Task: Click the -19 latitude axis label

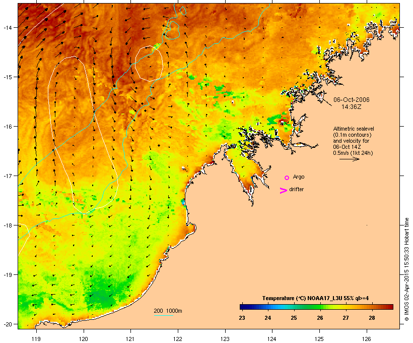Action: coord(8,275)
